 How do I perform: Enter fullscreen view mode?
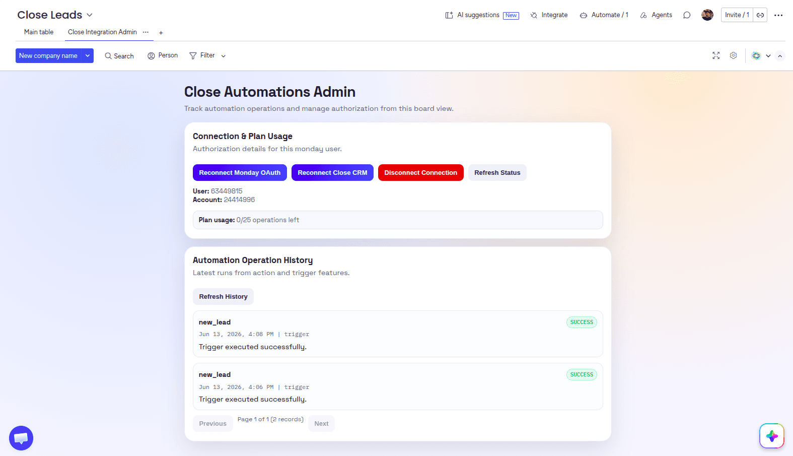[x=716, y=55]
